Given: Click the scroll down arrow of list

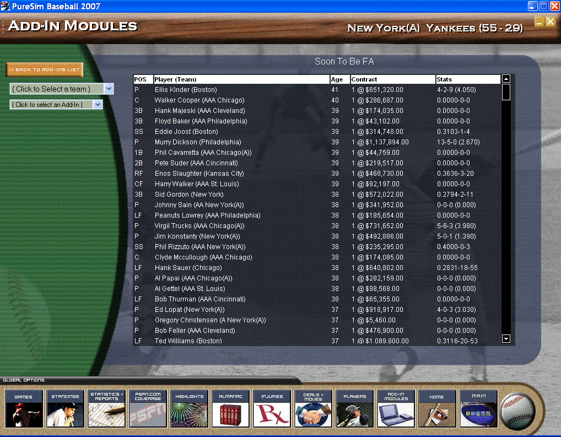Looking at the screenshot, I should (506, 338).
